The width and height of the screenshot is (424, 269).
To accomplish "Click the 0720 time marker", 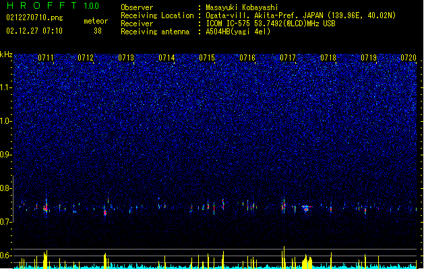I will point(408,58).
